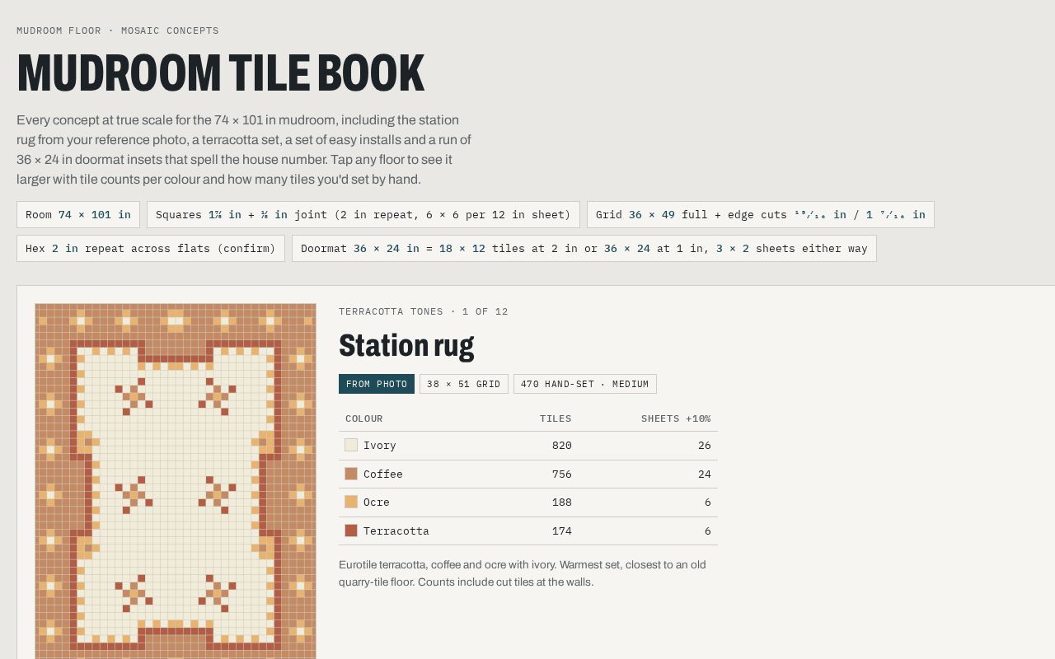1055x659 pixels.
Task: Click the Station rug heading
Action: coord(406,345)
